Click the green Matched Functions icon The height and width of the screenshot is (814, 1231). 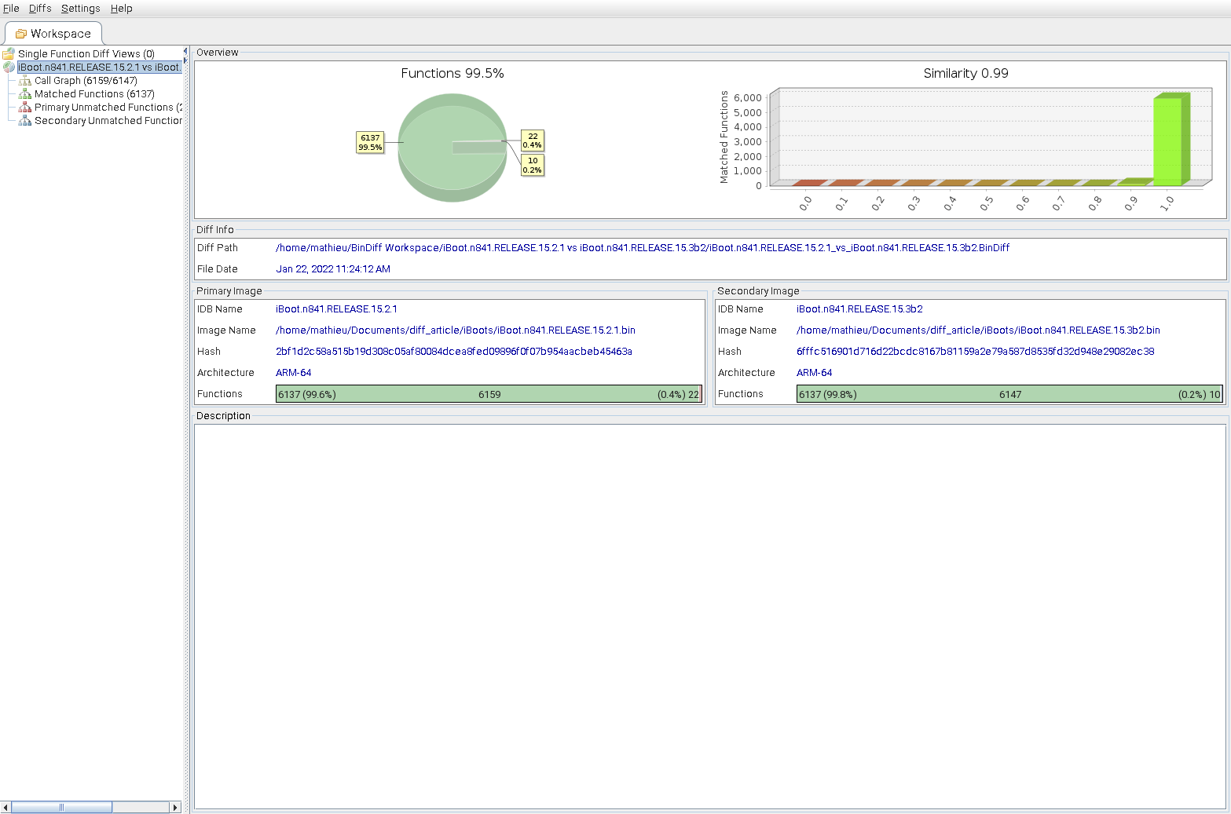(25, 94)
